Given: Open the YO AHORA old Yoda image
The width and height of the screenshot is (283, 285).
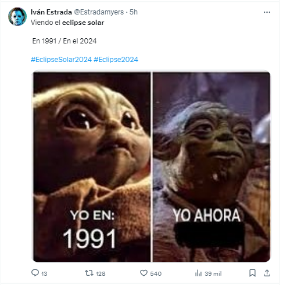Looking at the screenshot, I should (212, 167).
